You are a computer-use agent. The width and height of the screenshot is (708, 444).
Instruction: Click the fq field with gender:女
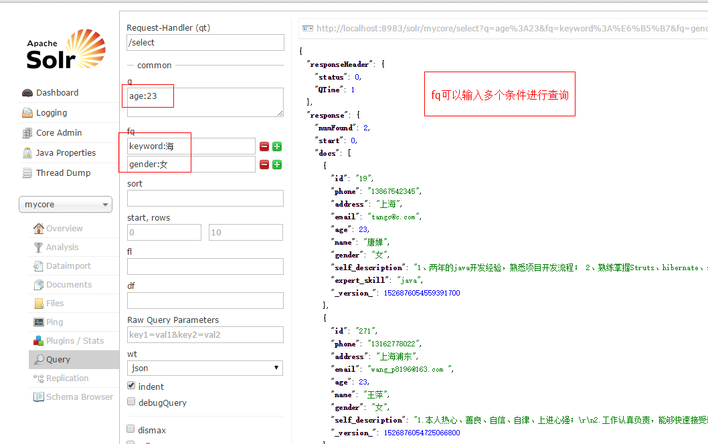pyautogui.click(x=191, y=164)
